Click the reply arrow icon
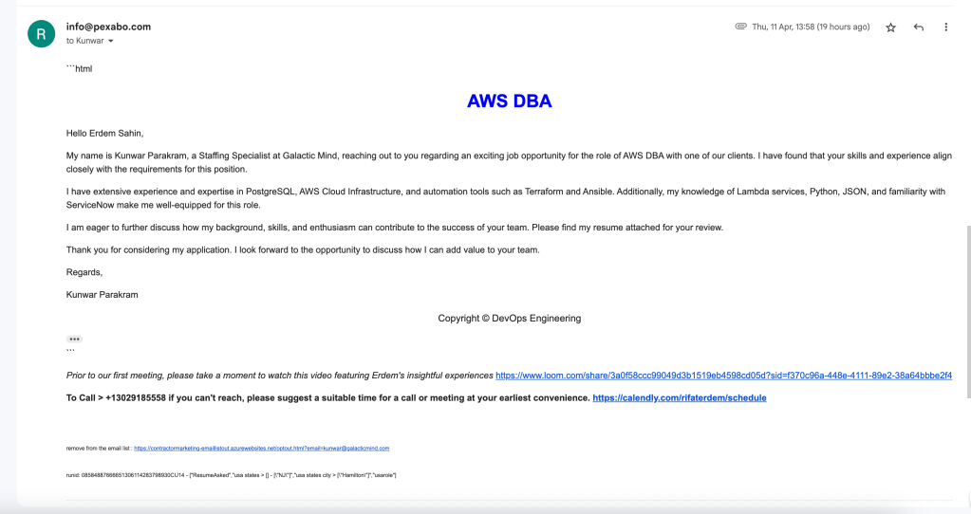The width and height of the screenshot is (971, 514). [x=919, y=28]
